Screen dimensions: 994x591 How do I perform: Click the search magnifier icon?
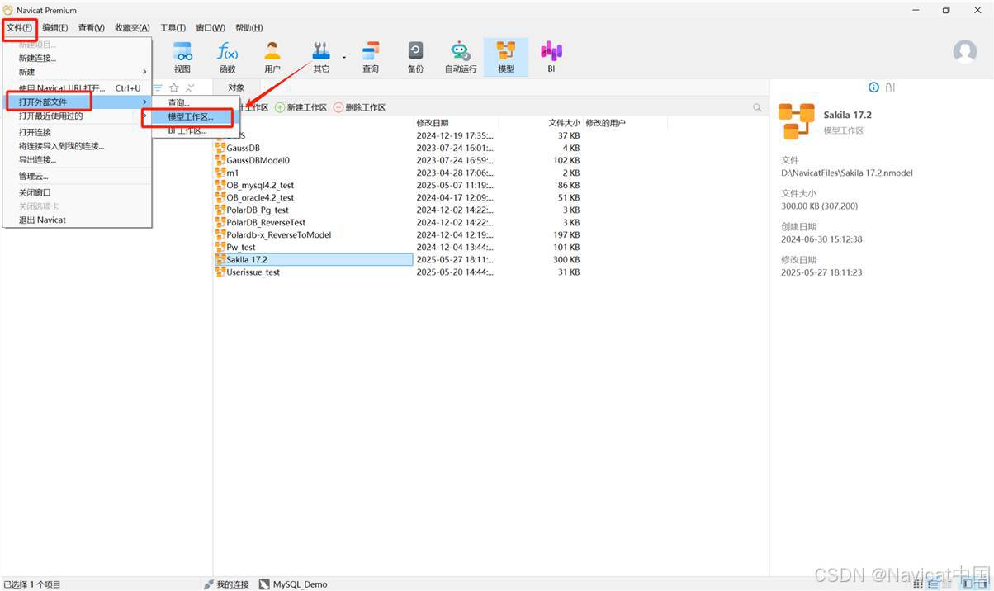point(757,107)
